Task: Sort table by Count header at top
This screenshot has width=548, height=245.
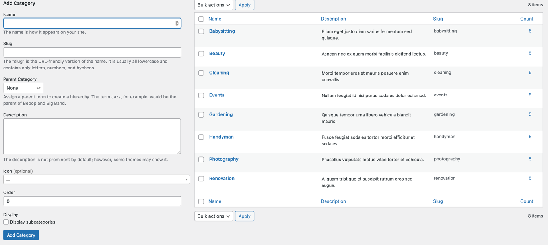Action: tap(527, 19)
